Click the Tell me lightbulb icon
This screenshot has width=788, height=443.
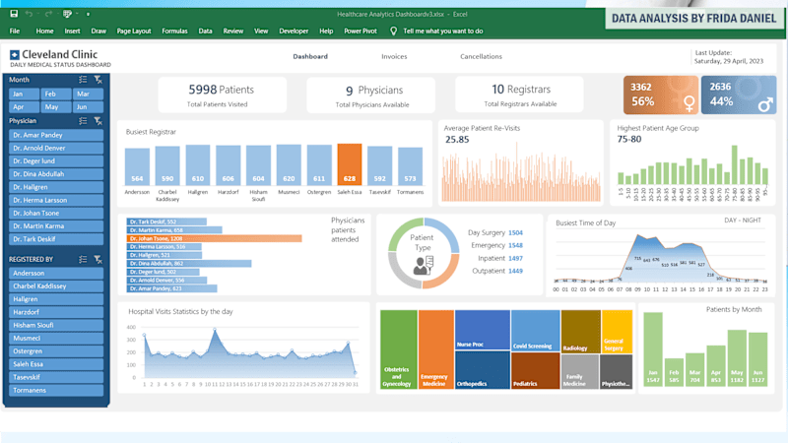click(x=393, y=31)
